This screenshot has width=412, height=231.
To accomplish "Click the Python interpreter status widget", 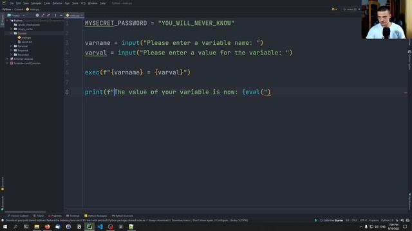I will (x=388, y=221).
